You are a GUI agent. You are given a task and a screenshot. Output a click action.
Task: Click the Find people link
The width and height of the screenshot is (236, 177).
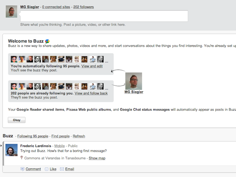pos(60,136)
